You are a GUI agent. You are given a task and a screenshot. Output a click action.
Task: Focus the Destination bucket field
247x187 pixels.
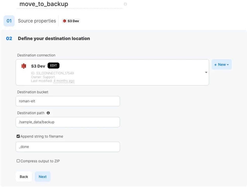(68, 101)
